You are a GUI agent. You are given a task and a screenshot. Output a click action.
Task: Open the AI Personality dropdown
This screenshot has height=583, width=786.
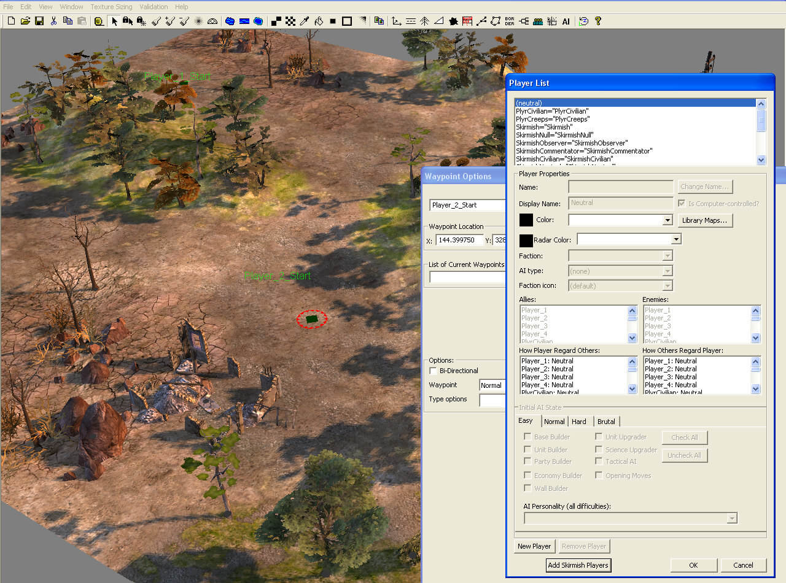pyautogui.click(x=731, y=519)
